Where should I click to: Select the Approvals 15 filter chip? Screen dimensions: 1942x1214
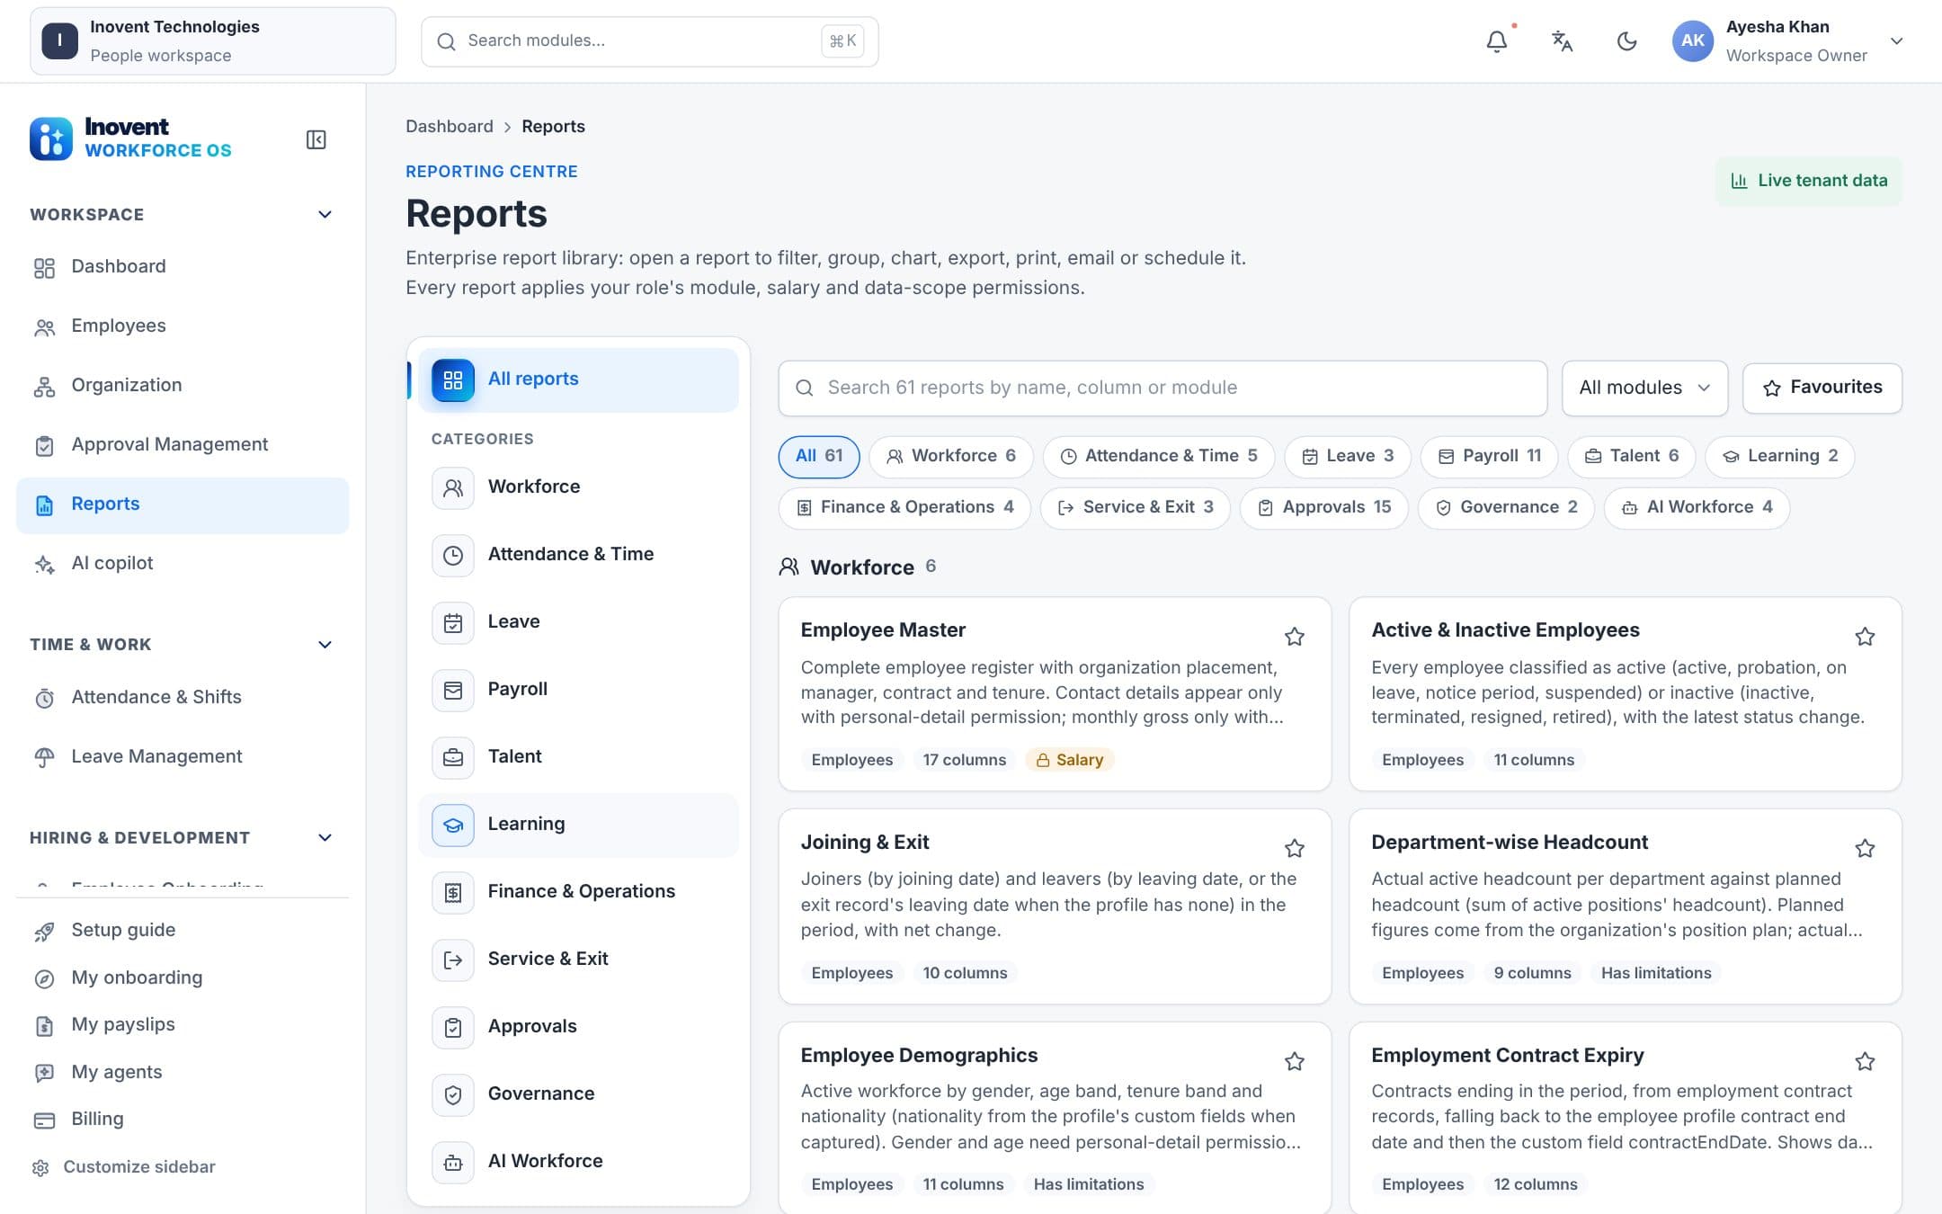pyautogui.click(x=1323, y=508)
